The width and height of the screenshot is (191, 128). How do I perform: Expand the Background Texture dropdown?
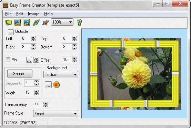(61, 75)
